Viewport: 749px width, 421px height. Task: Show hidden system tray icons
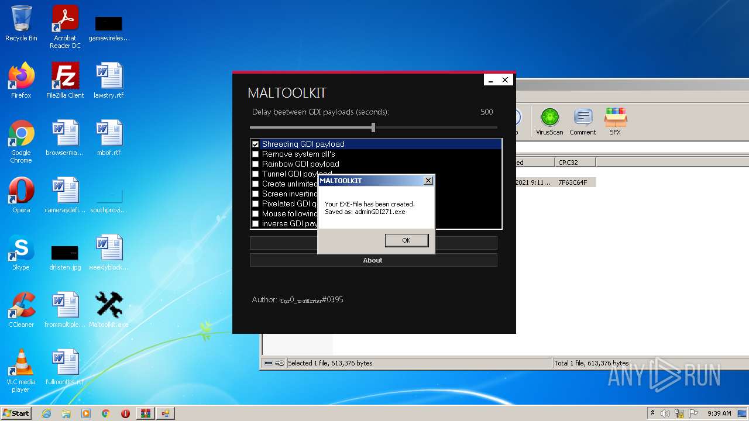click(652, 413)
